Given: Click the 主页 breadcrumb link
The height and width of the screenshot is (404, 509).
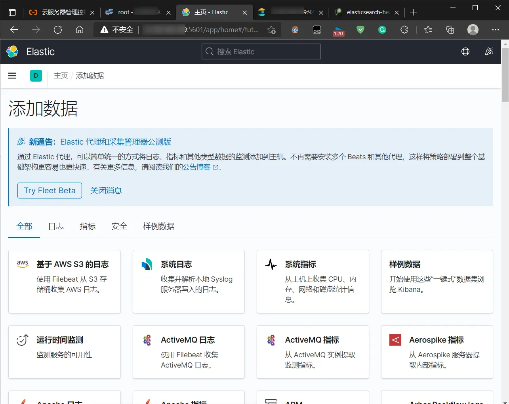Looking at the screenshot, I should point(61,76).
